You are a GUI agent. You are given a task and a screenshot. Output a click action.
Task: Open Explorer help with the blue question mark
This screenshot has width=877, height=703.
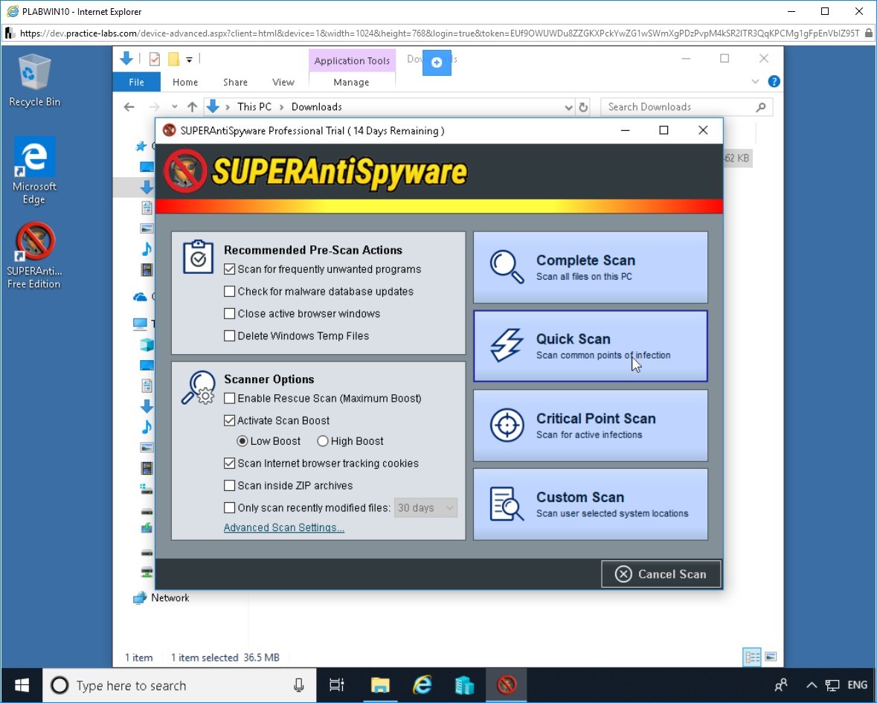pos(774,82)
